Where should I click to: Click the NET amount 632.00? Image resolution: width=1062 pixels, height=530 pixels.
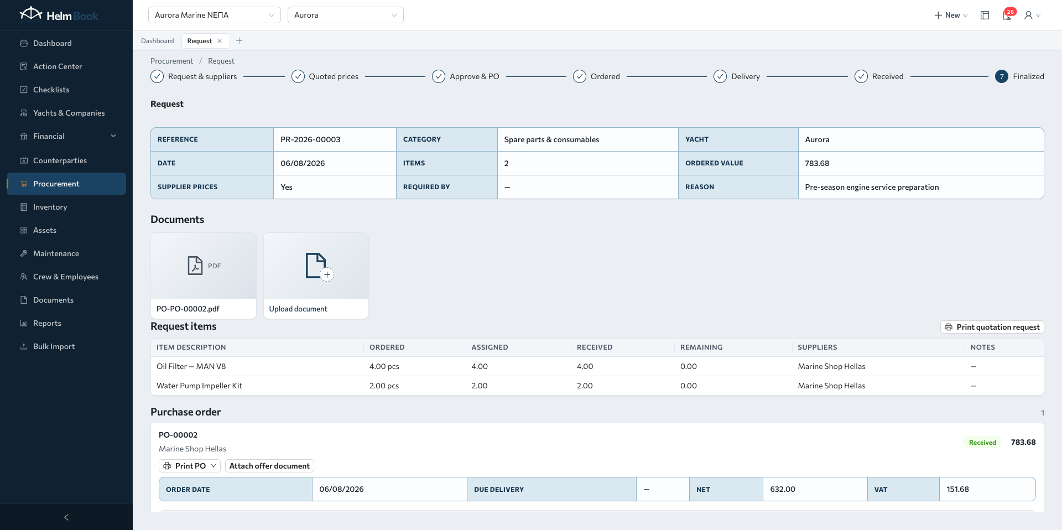click(x=783, y=489)
